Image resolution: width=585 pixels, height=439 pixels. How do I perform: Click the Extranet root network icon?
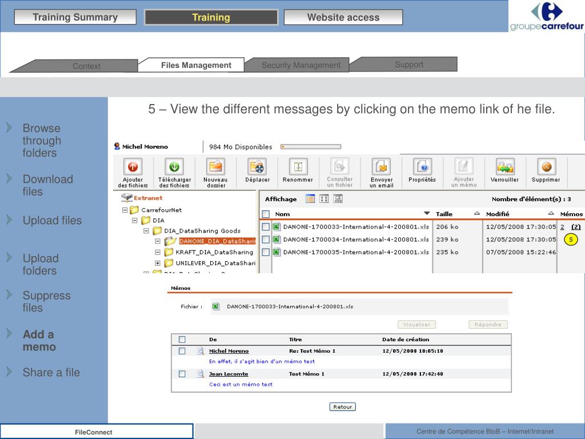pyautogui.click(x=127, y=197)
